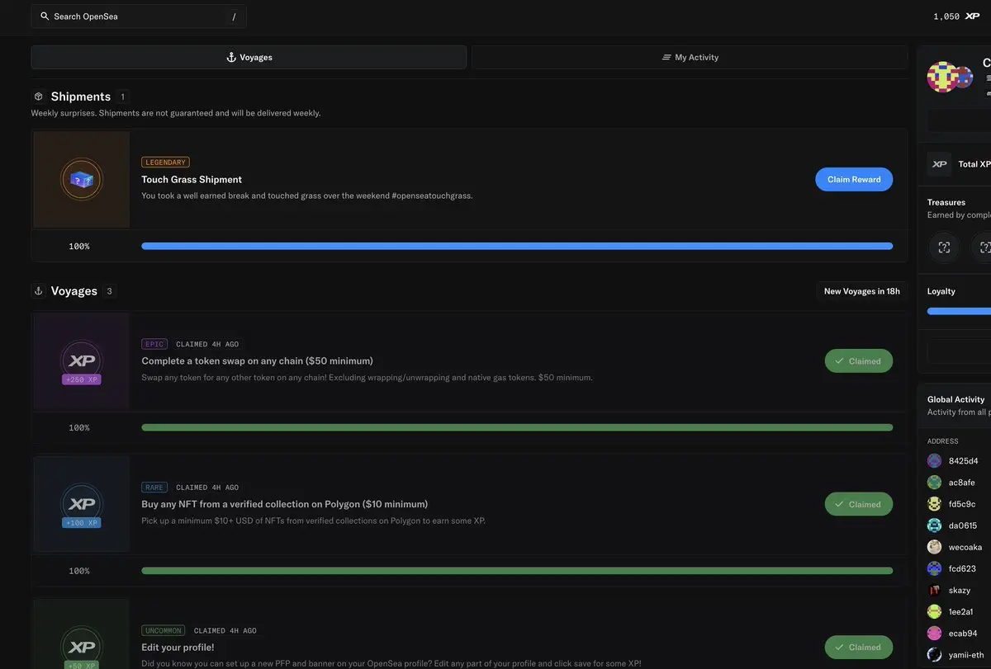991x669 pixels.
Task: Open address ecab94 in Global Activity
Action: (x=963, y=633)
